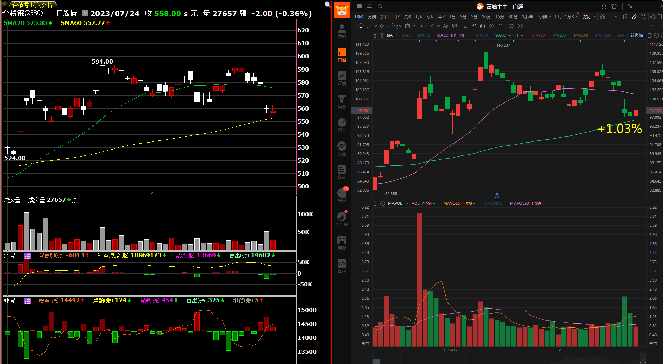Switch to the 15分 chart tab
Screen dimensions: 663x364
click(x=500, y=16)
